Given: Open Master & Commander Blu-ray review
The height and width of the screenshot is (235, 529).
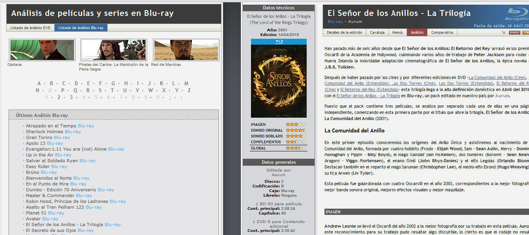Looking at the screenshot, I should click(59, 196).
